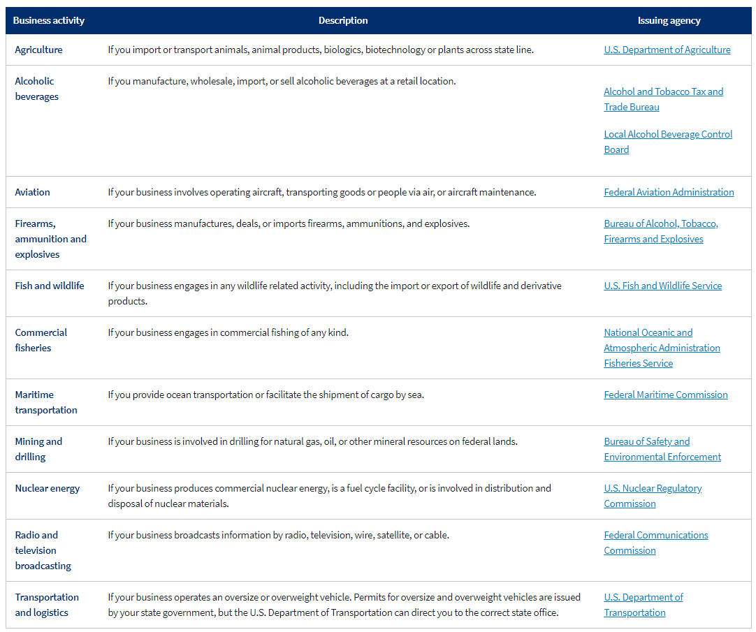This screenshot has height=632, width=756.
Task: Click the description about operating aircraft
Action: (322, 192)
